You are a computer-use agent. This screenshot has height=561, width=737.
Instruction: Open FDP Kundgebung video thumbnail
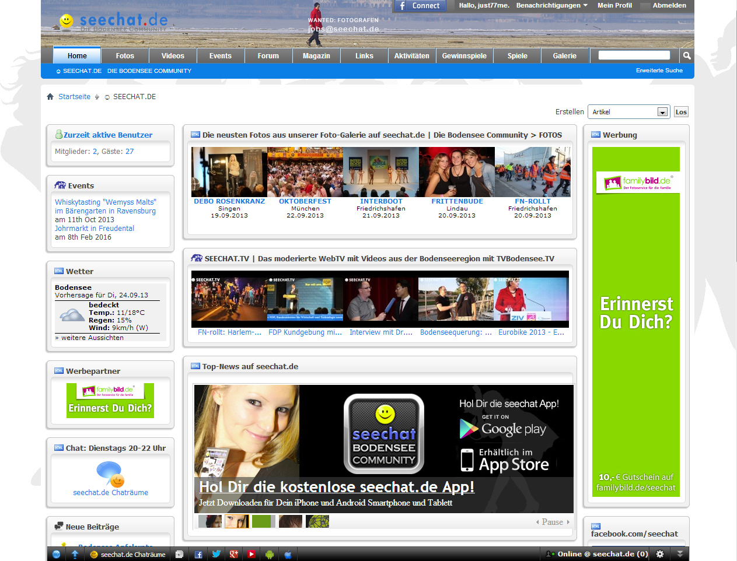tap(305, 299)
